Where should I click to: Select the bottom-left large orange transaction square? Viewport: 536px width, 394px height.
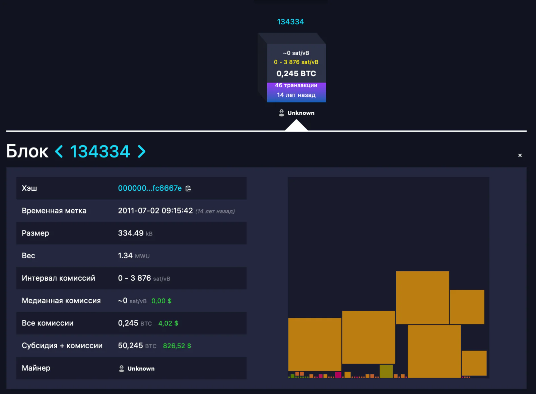coord(315,344)
